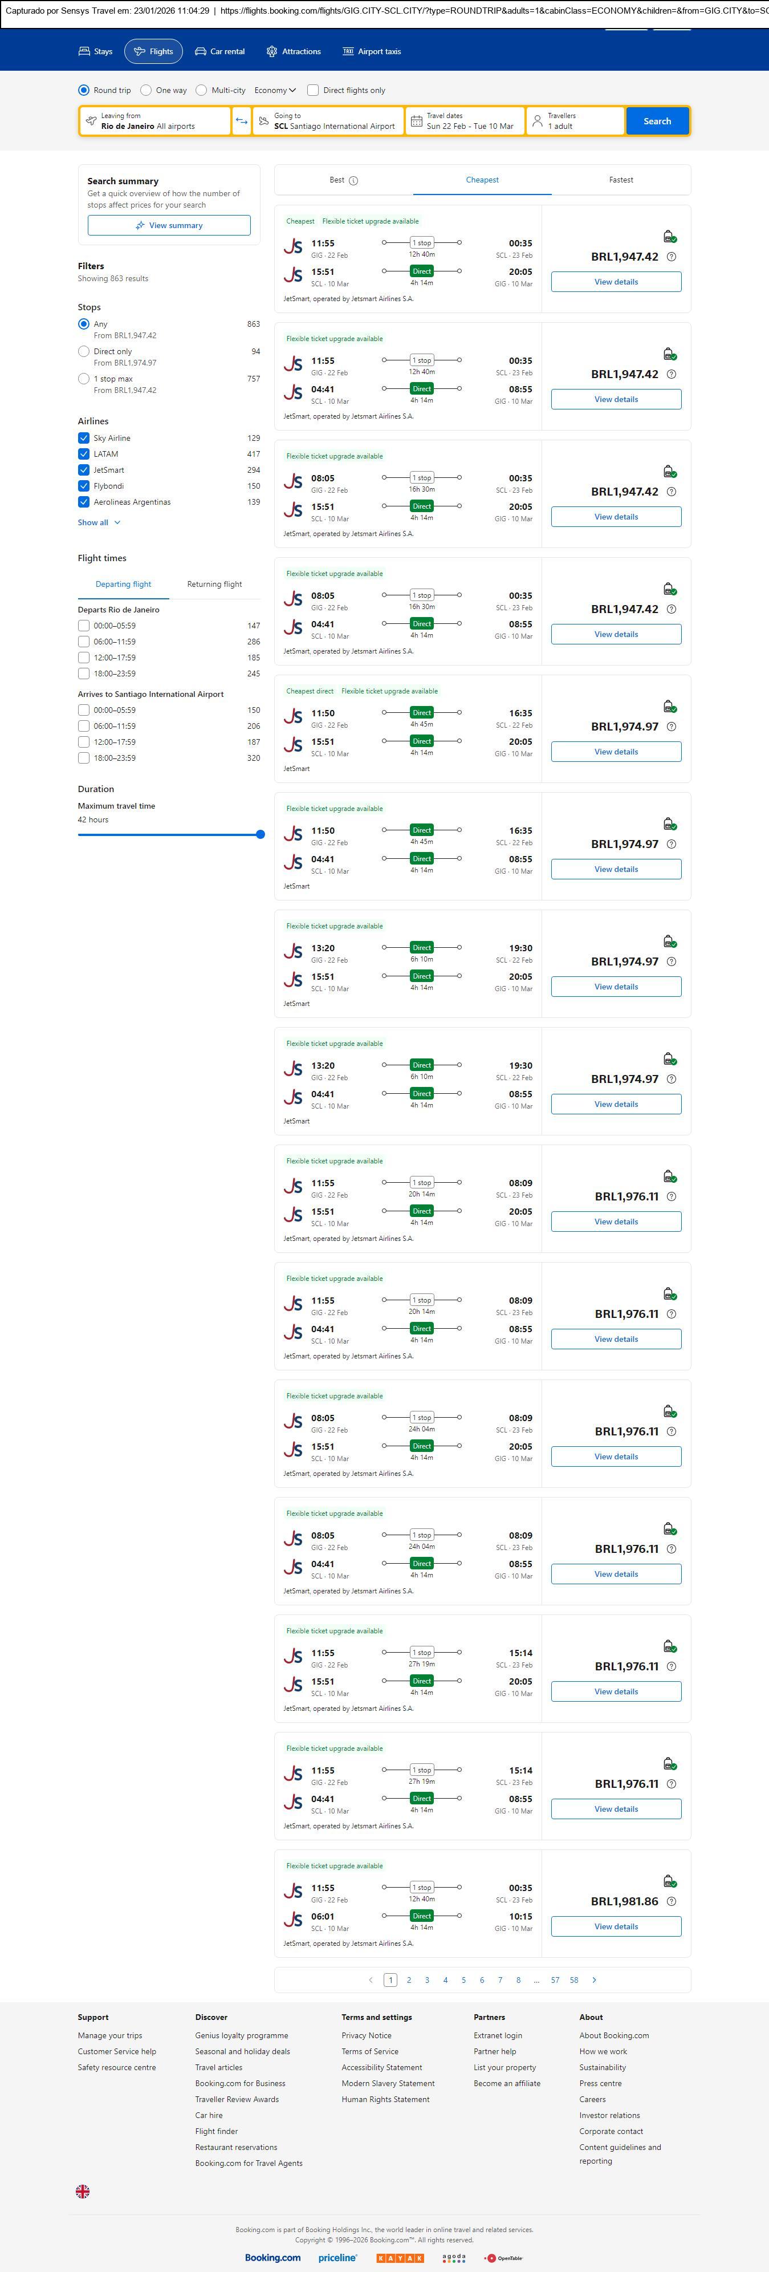Click the UK flag language selector
769x2272 pixels.
pos(83,2191)
